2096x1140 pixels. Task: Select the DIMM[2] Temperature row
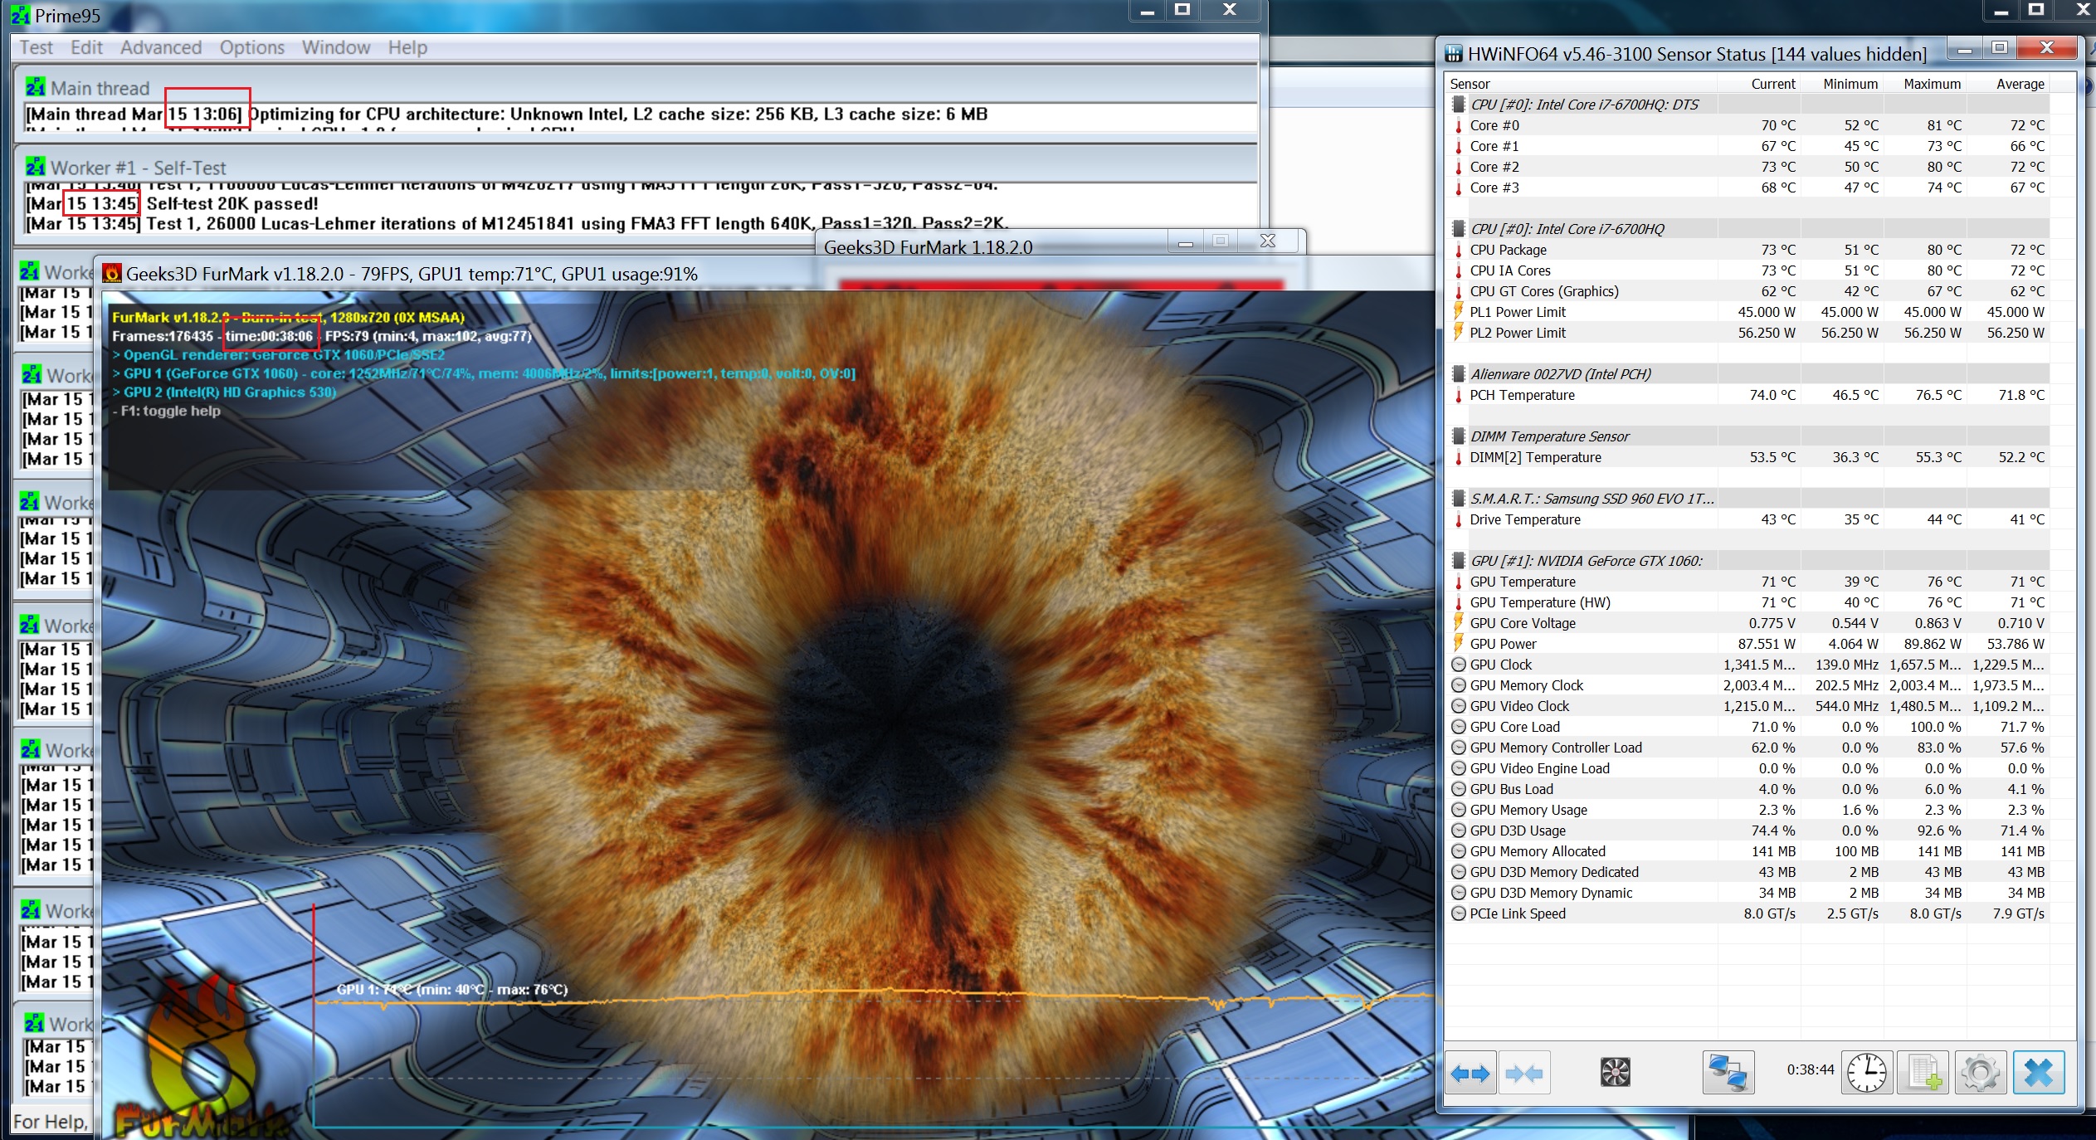point(1747,457)
